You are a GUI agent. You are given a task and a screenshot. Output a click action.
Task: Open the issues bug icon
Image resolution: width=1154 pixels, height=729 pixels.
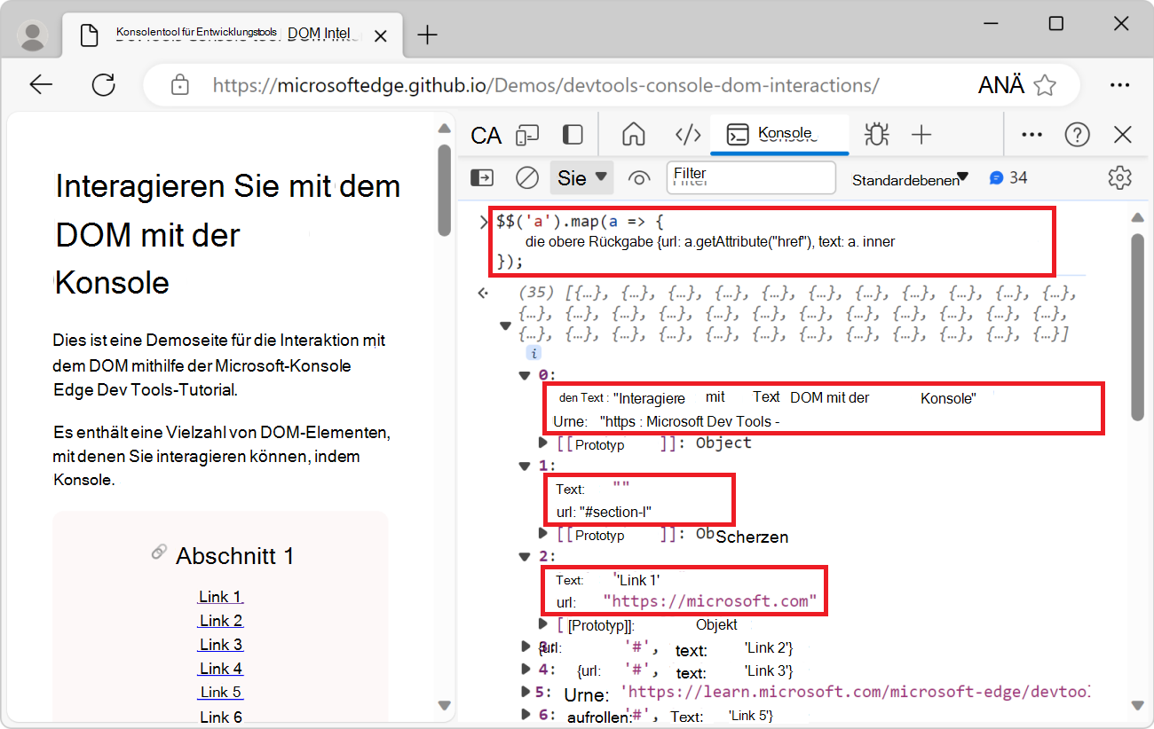click(x=876, y=135)
